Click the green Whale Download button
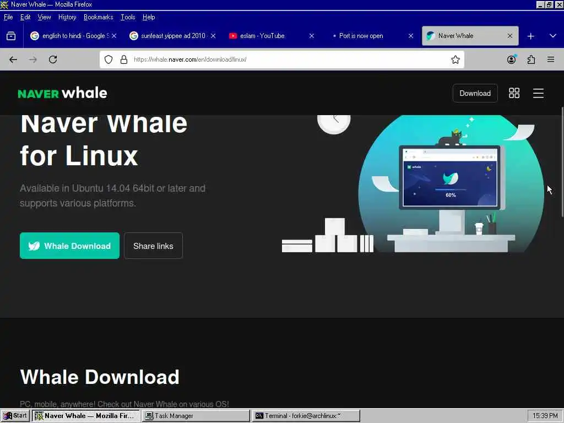564x423 pixels. point(69,246)
